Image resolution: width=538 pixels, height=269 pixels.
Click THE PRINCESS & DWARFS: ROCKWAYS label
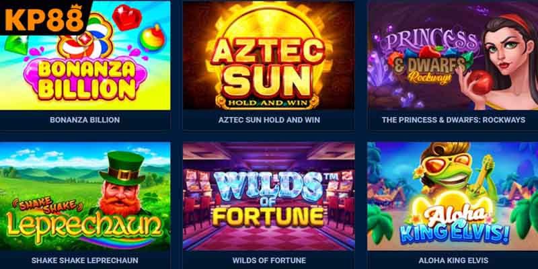pyautogui.click(x=453, y=120)
